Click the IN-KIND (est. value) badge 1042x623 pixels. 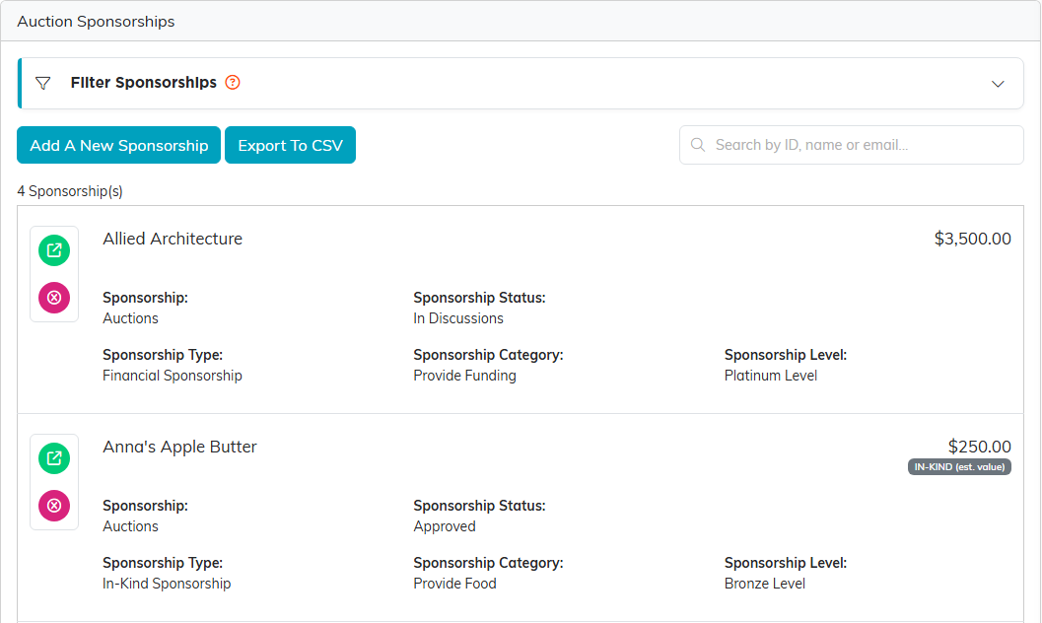click(x=959, y=467)
